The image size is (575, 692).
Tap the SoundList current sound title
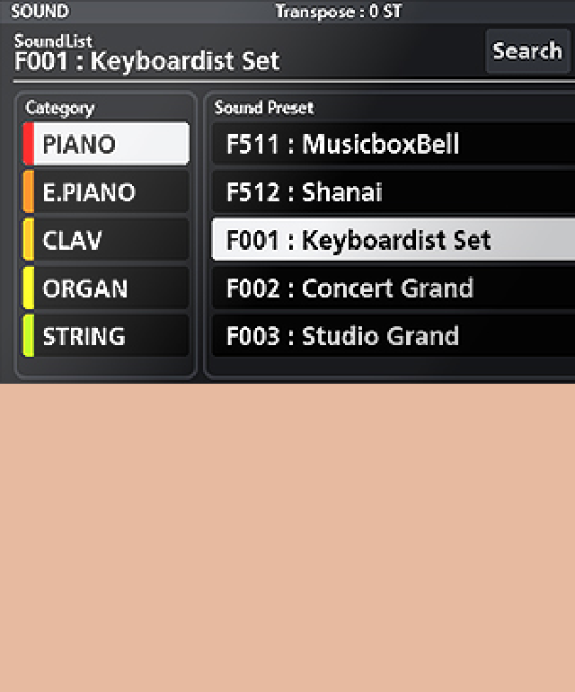(x=147, y=61)
